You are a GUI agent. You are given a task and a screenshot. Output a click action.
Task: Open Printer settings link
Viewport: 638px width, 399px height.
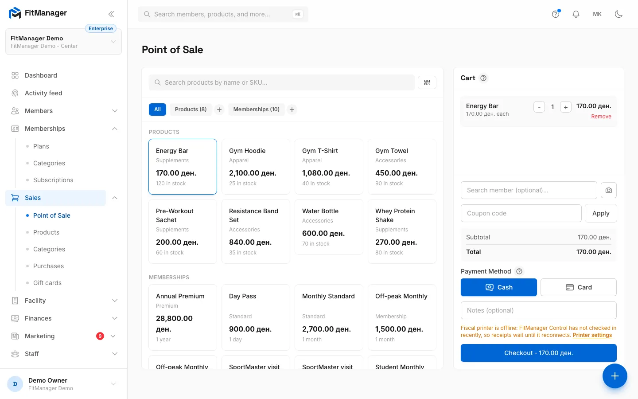click(x=592, y=335)
